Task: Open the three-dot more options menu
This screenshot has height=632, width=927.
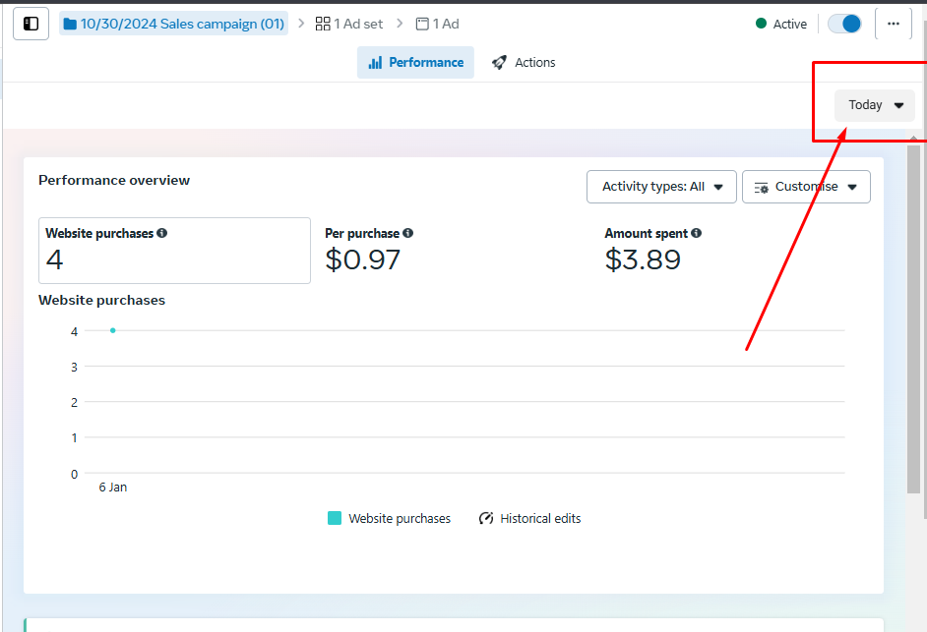Action: point(893,24)
